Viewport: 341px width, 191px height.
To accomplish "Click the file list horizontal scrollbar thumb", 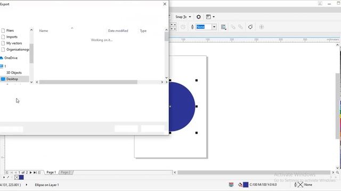I will click(x=88, y=82).
